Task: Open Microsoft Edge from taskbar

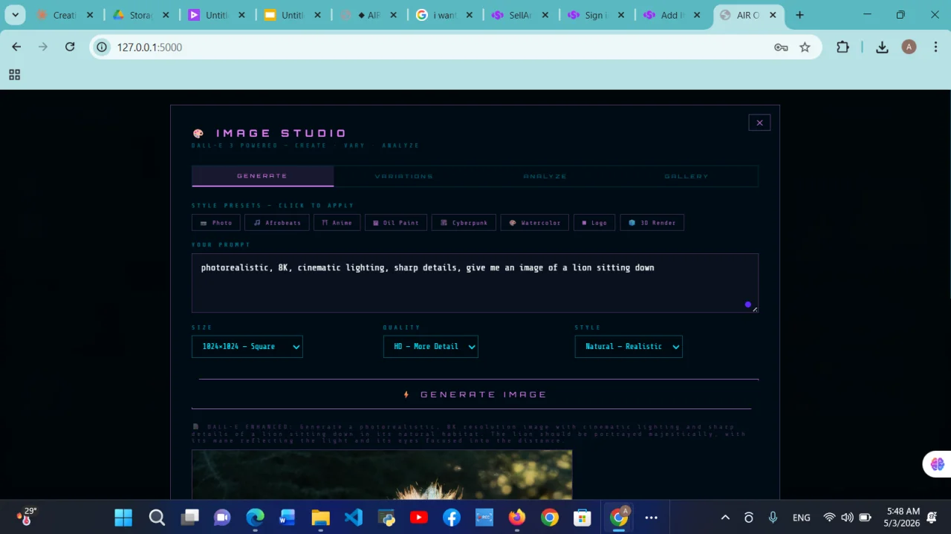Action: (x=255, y=518)
